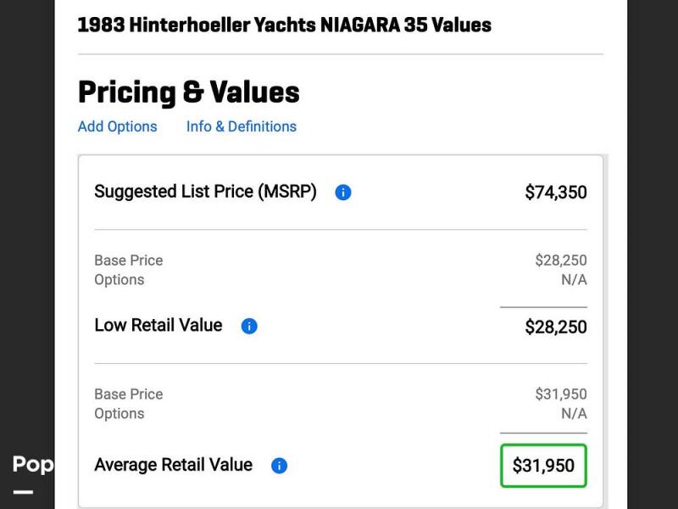
Task: Open the Add Options link
Action: click(118, 126)
